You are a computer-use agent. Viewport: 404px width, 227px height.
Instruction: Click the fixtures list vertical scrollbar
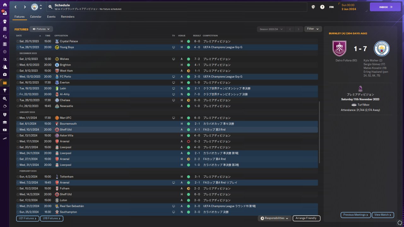(319, 132)
